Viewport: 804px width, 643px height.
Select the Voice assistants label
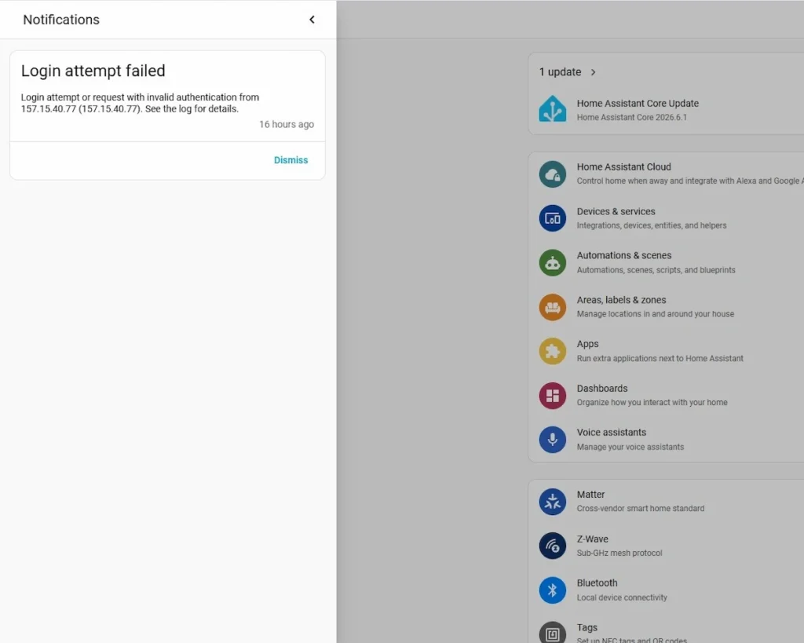point(611,433)
